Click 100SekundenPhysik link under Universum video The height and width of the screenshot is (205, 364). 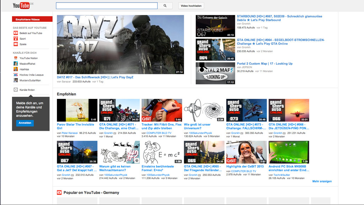point(200,133)
